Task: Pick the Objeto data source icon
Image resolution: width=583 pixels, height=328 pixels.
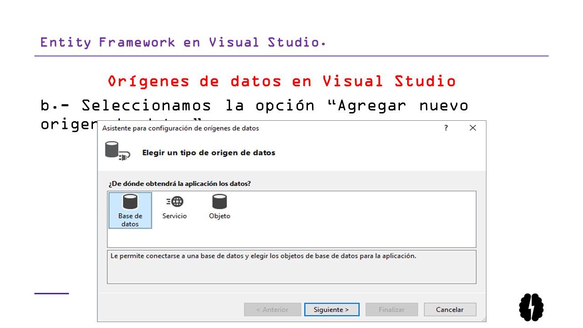Action: click(x=220, y=207)
